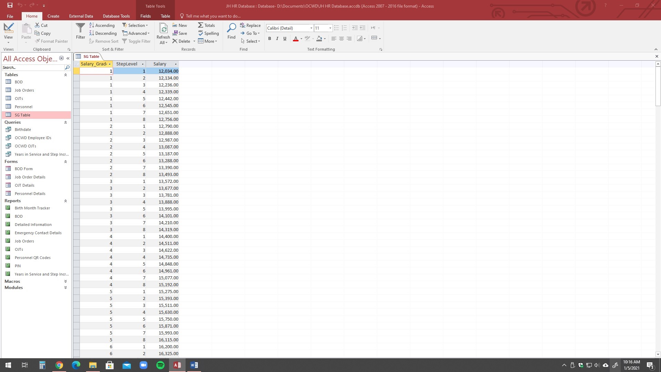Click Refresh All icon
This screenshot has width=661, height=372.
tap(163, 29)
